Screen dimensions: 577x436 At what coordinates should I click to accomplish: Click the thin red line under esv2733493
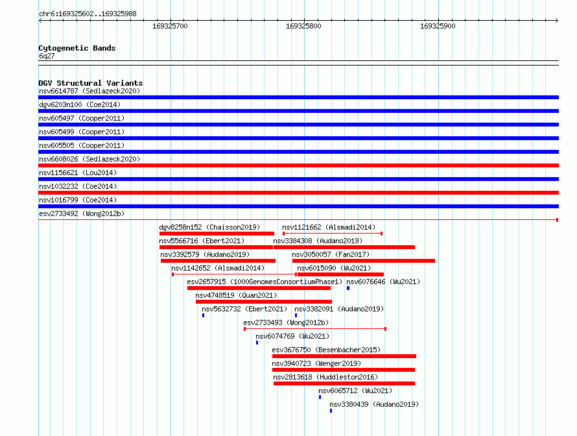(315, 329)
